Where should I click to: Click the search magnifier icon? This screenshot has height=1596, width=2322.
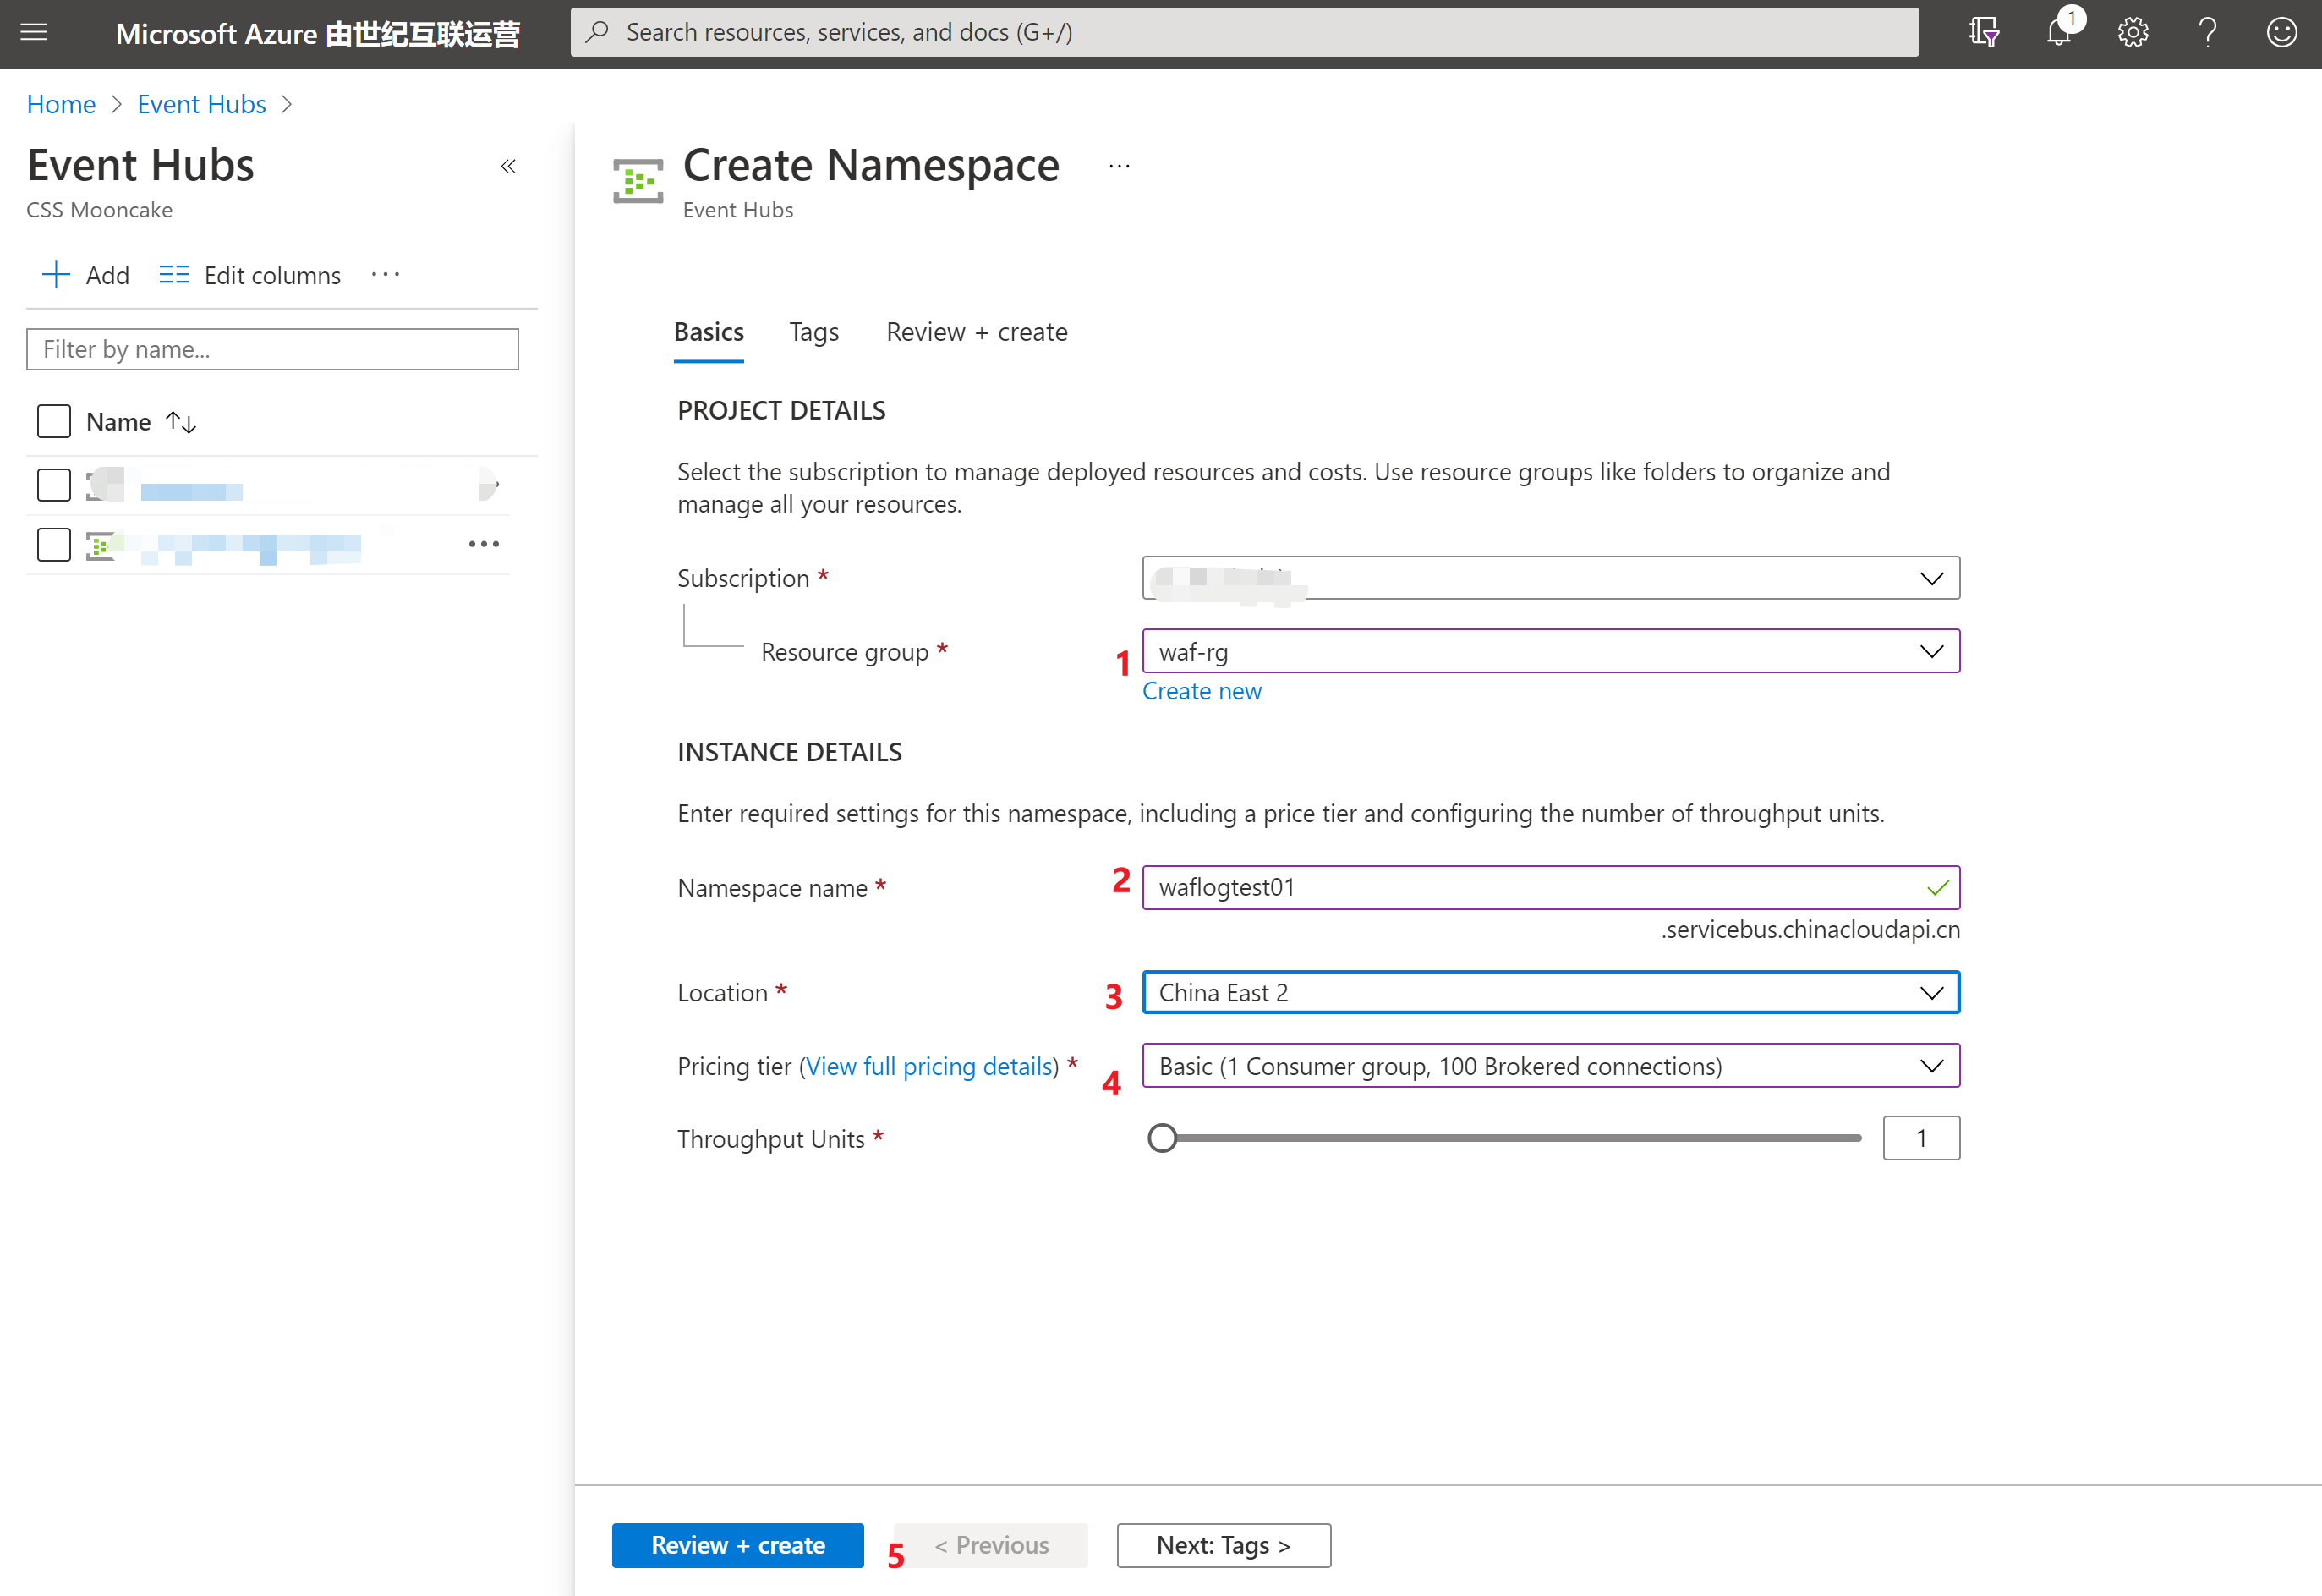pos(597,32)
